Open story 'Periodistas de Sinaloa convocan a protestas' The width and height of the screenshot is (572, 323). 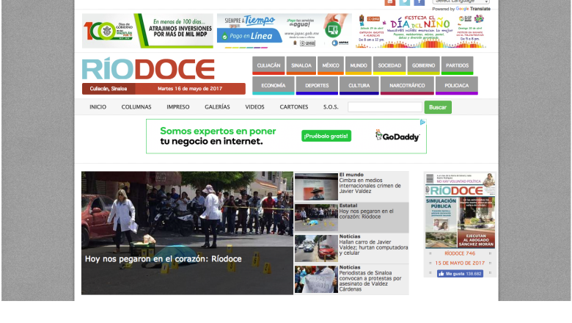coord(370,281)
